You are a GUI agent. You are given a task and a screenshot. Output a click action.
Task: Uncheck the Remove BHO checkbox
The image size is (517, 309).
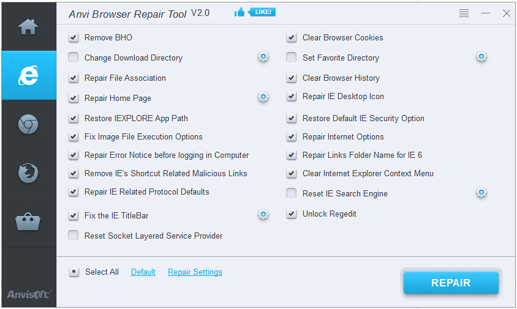click(x=74, y=38)
